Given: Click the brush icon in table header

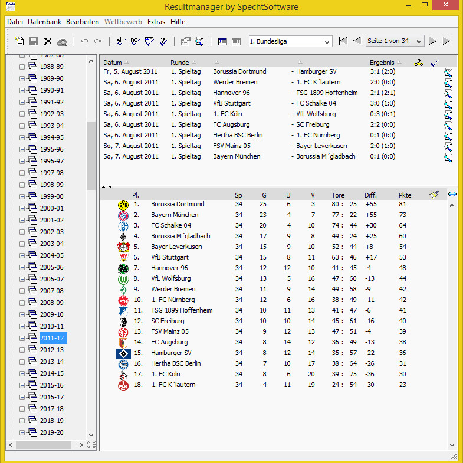Looking at the screenshot, I should (x=434, y=194).
